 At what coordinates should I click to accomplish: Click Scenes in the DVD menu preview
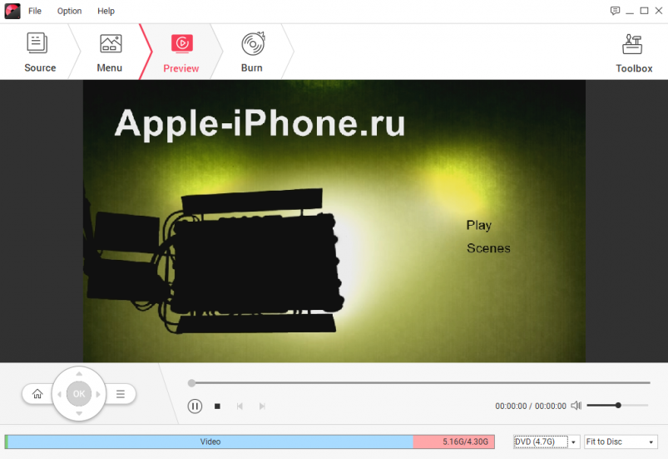pyautogui.click(x=488, y=248)
